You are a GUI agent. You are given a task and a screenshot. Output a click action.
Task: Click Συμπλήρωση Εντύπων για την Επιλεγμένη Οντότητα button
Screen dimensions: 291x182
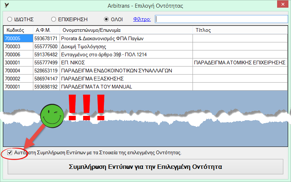145,167
